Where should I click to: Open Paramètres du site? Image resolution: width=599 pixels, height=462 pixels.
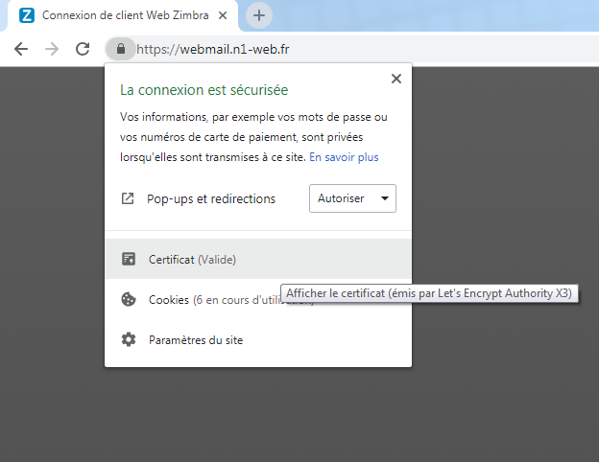[x=196, y=340]
